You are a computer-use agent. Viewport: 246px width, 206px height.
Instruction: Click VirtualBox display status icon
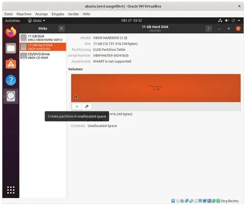point(200,201)
